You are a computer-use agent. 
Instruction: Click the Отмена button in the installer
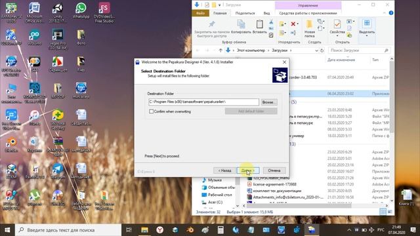[274, 170]
